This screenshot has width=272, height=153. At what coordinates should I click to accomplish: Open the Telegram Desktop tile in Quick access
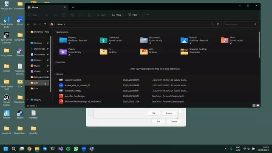194,51
